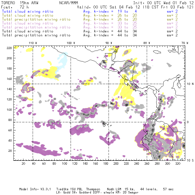Viewport: 195px width, 195px height.
Task: Select the olive "Total cloud mixing ratio" legend row
Action: (x=28, y=16)
